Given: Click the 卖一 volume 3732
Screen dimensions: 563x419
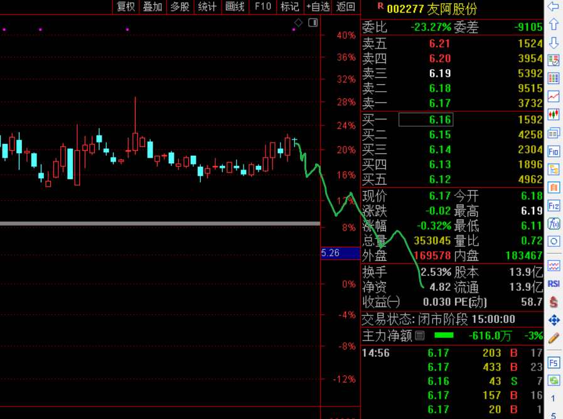Looking at the screenshot, I should 530,103.
